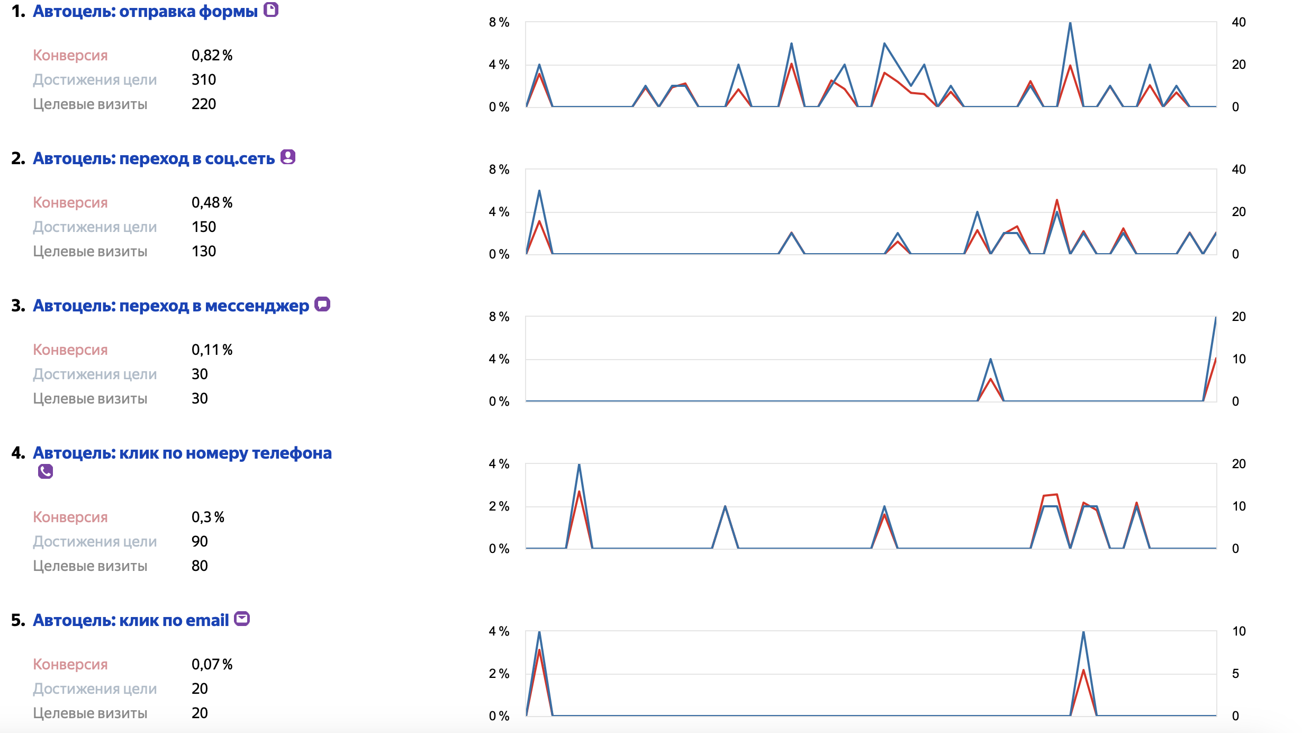Screen dimensions: 1302x733
Task: Click the social network goal icon
Action: coord(287,157)
